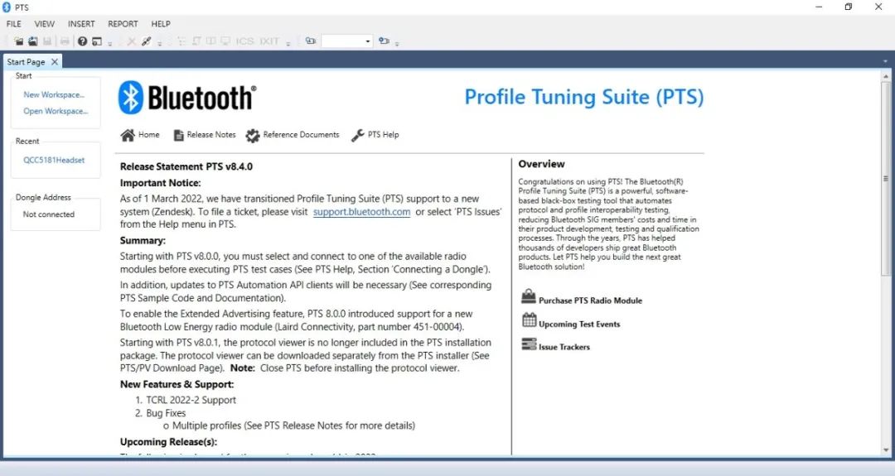
Task: Click the help question mark toolbar icon
Action: pos(82,41)
